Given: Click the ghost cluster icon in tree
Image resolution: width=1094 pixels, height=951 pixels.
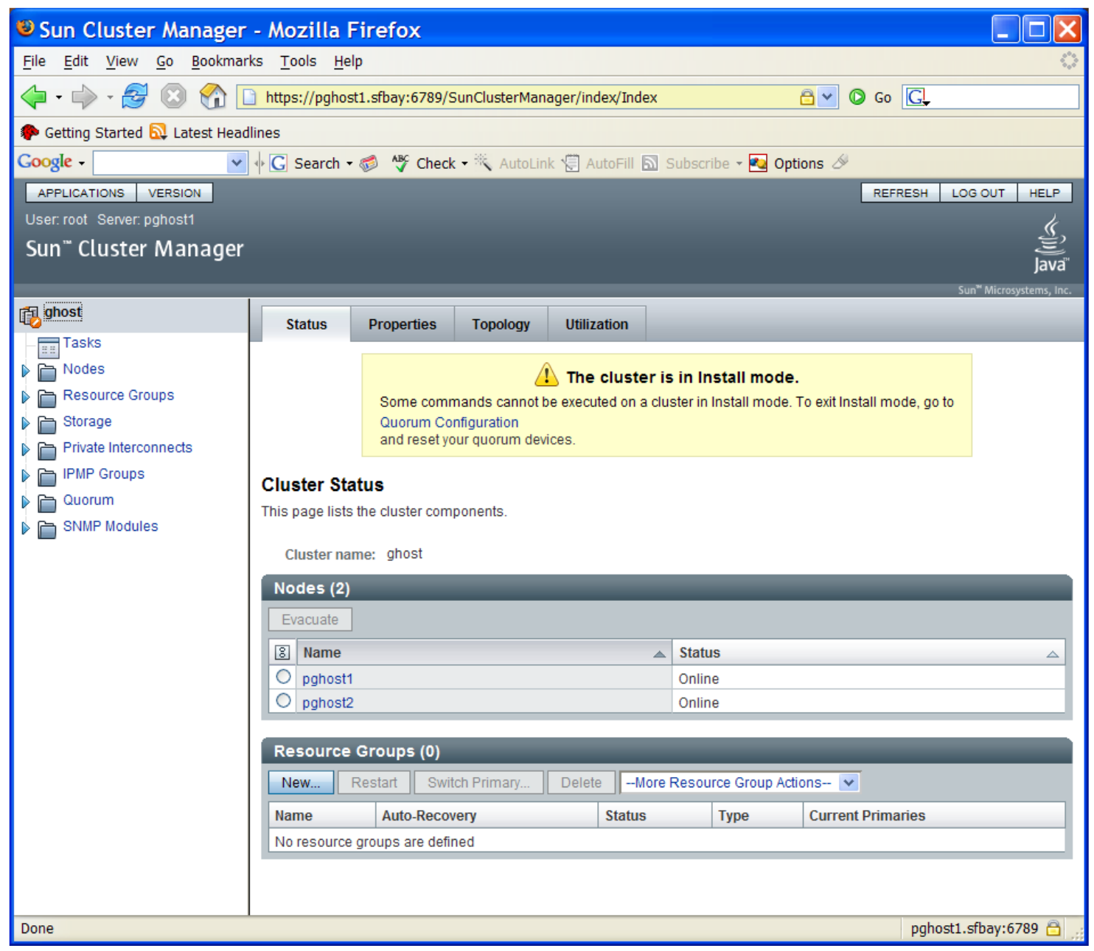Looking at the screenshot, I should pos(29,316).
